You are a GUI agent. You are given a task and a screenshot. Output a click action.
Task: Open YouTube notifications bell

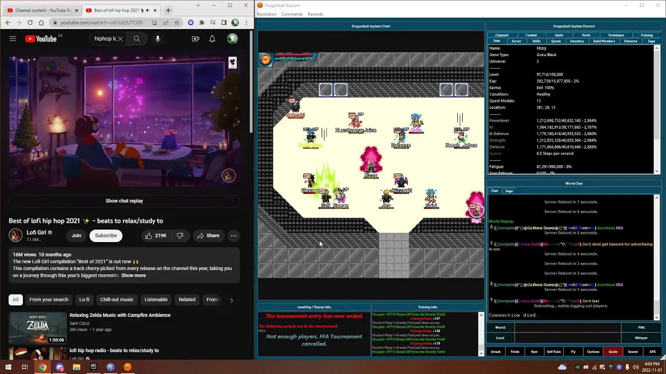click(212, 38)
